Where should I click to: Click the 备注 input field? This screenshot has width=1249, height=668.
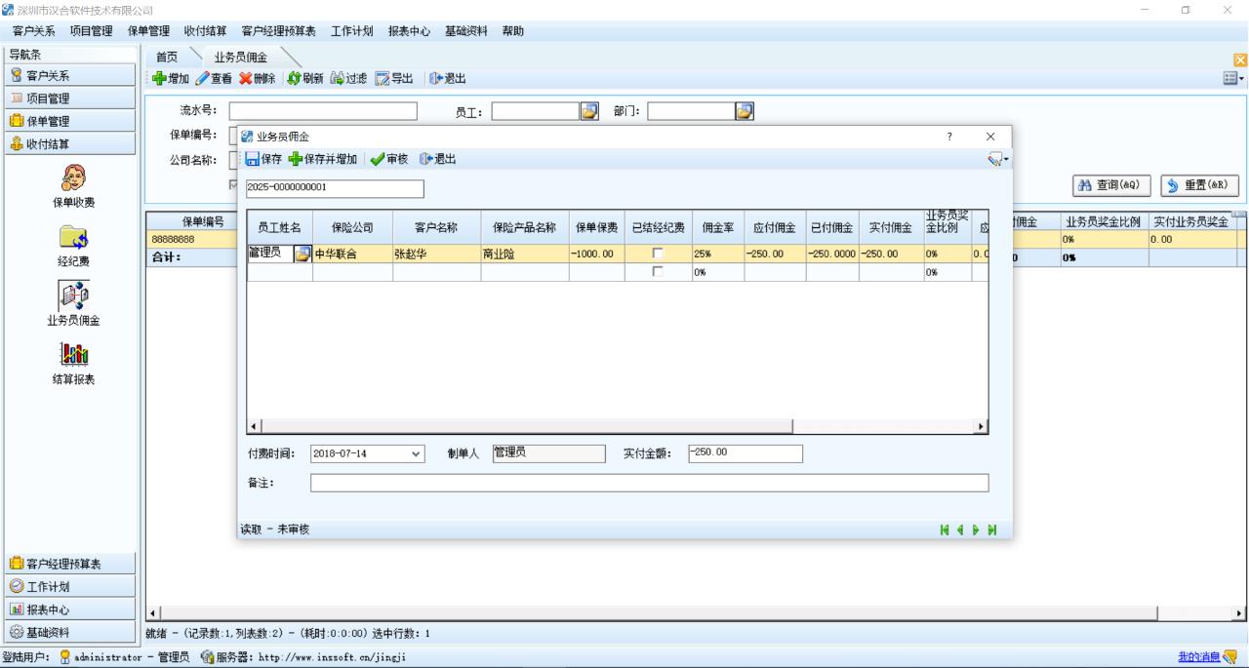click(649, 483)
